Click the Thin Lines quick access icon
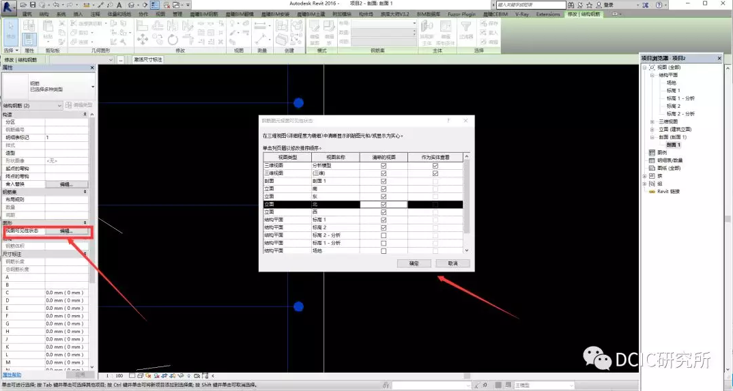Screen dimensions: 733x391 (x=155, y=5)
